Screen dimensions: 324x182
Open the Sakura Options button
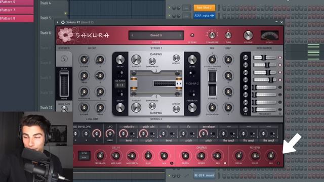tap(192, 35)
